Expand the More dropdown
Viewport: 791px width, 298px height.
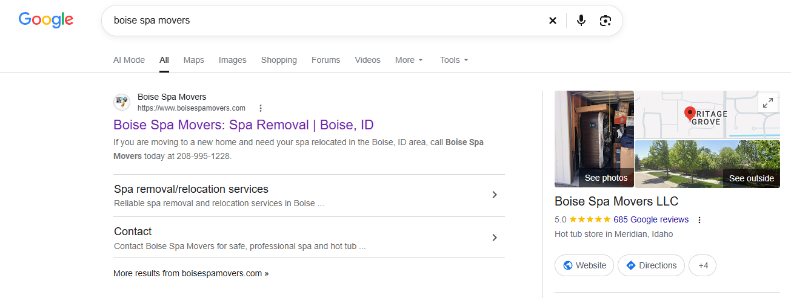[409, 60]
